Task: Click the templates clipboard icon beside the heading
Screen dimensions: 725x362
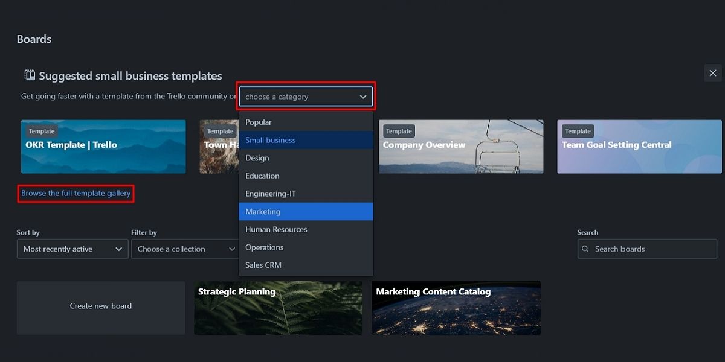Action: tap(28, 75)
